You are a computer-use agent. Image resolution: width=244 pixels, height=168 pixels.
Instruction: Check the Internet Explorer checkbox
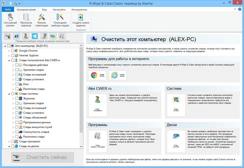pyautogui.click(x=13, y=55)
